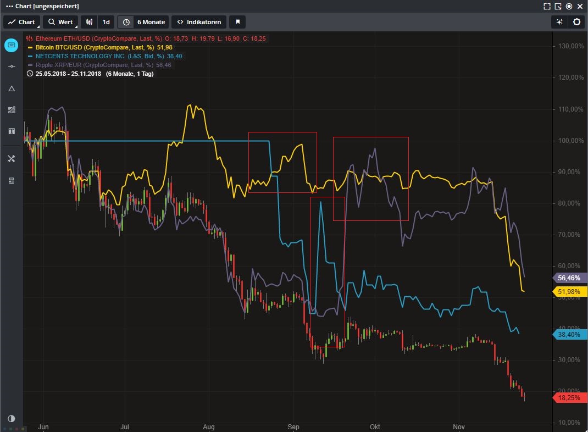The width and height of the screenshot is (588, 432).
Task: Select the horizontal line drawing tool
Action: (x=12, y=66)
